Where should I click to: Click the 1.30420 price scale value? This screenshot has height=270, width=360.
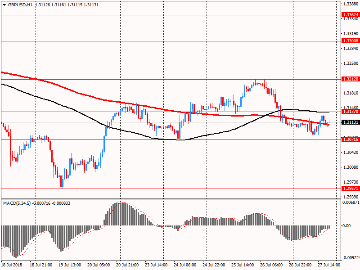coord(351,153)
